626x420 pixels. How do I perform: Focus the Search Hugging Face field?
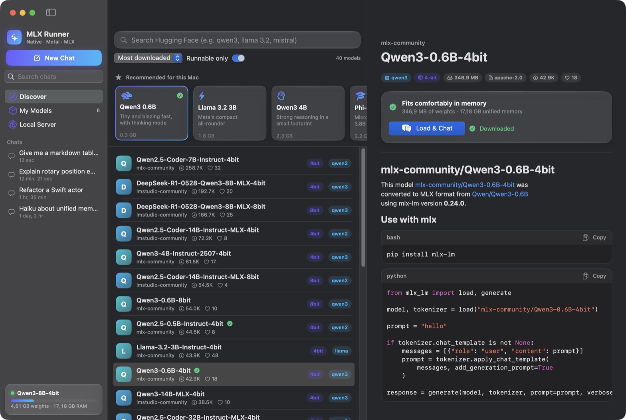click(x=238, y=40)
